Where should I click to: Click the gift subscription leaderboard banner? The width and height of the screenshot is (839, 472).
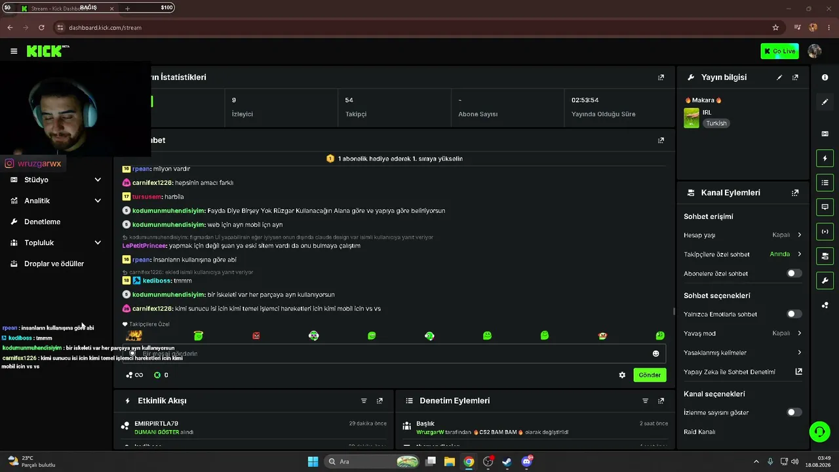click(395, 159)
